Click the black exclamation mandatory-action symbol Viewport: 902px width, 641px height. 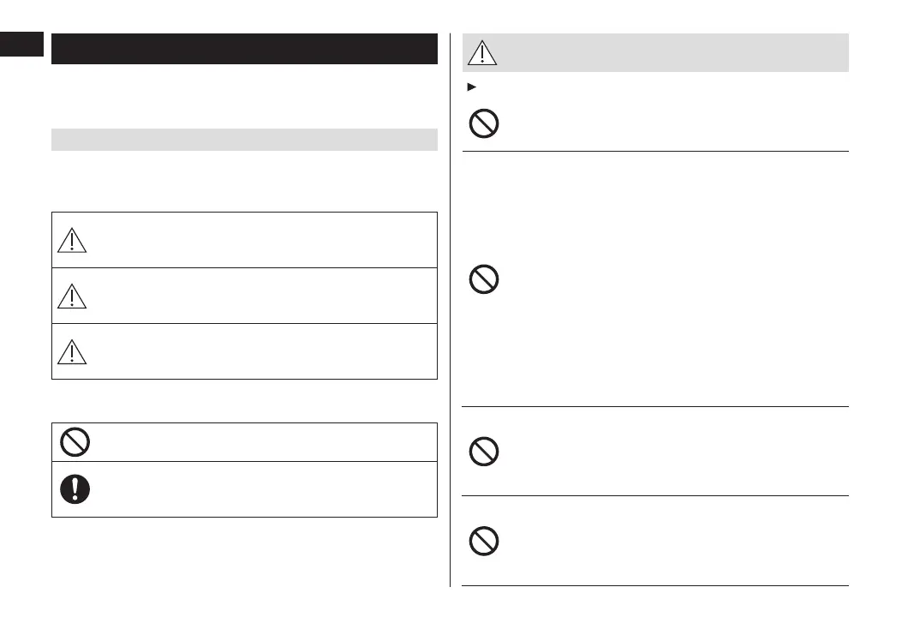pyautogui.click(x=75, y=488)
